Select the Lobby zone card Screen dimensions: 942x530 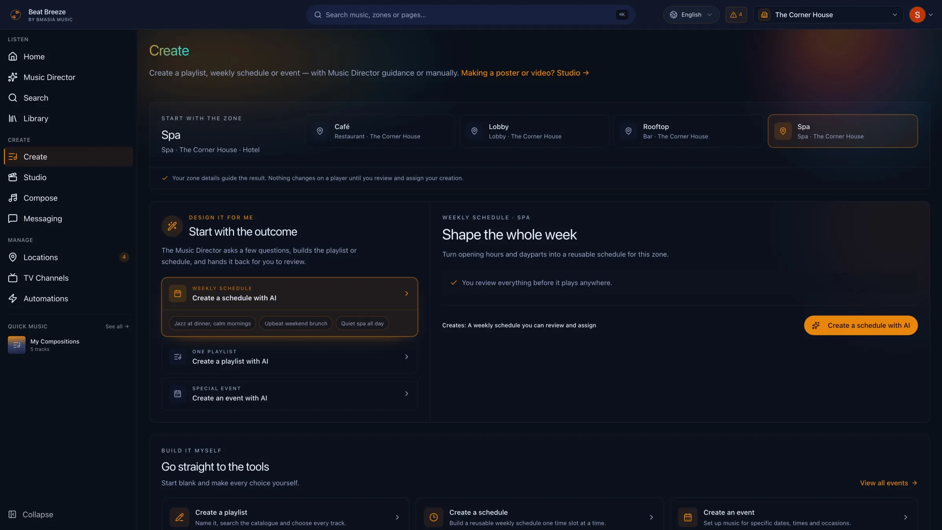(534, 131)
